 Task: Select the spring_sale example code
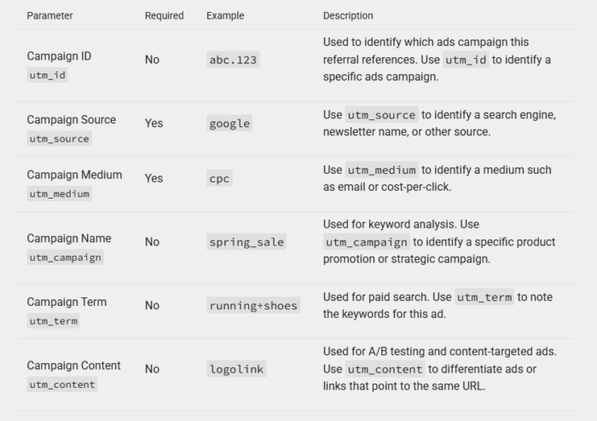[x=246, y=242]
